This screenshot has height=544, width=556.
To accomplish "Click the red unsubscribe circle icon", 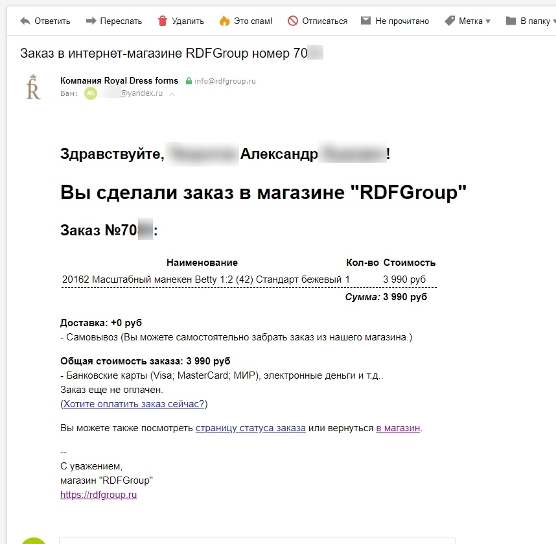I will tap(292, 21).
